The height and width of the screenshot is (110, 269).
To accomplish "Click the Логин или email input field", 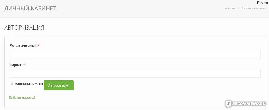I will [135, 54].
